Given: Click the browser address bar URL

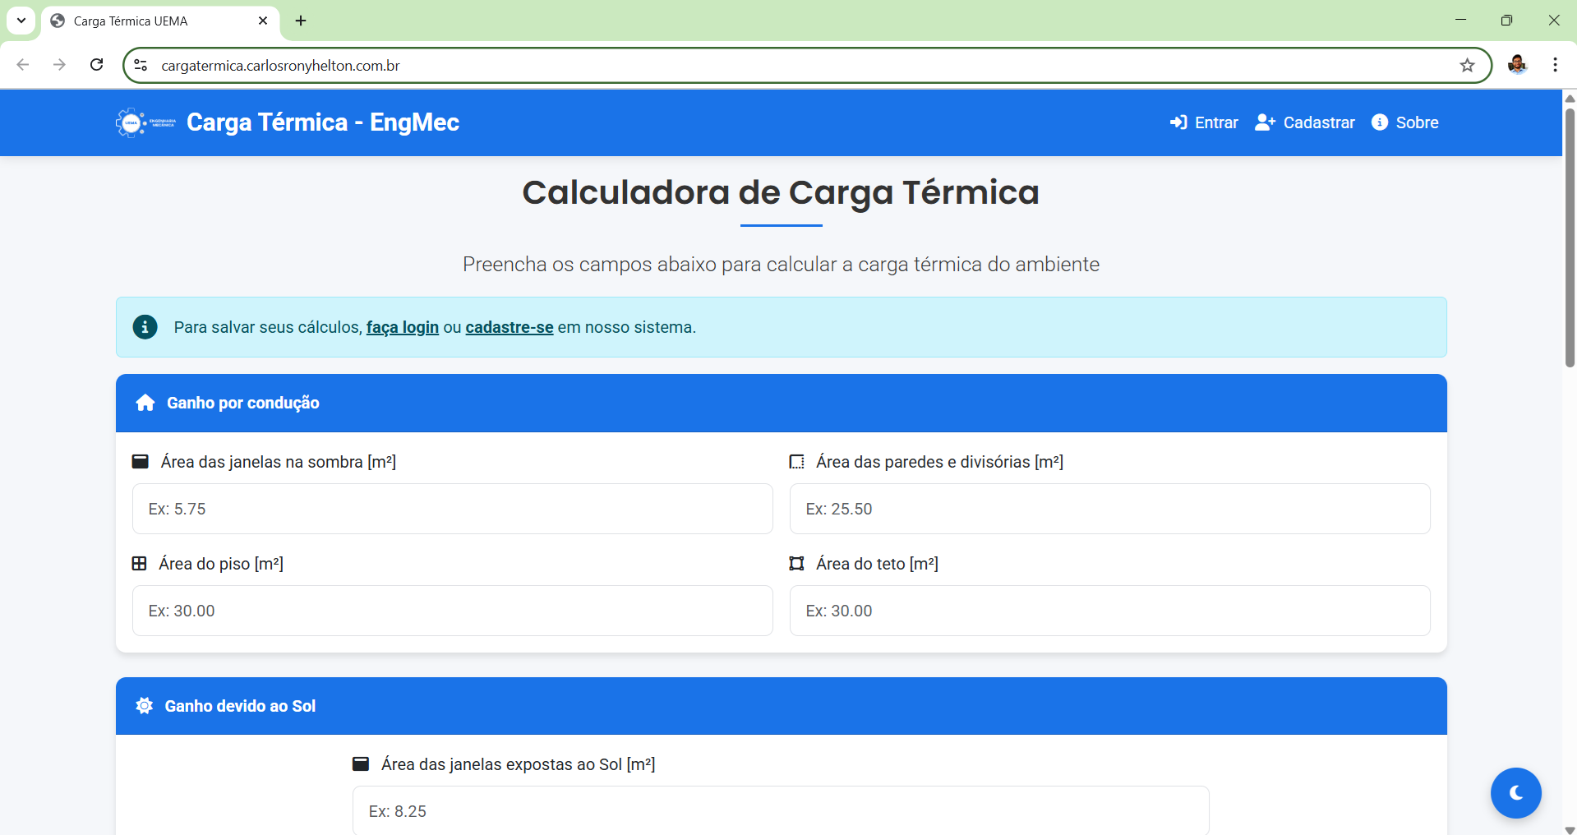Looking at the screenshot, I should 281,66.
